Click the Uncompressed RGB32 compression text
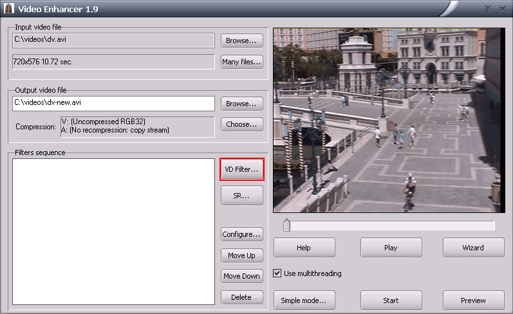Image resolution: width=513 pixels, height=314 pixels. (104, 122)
